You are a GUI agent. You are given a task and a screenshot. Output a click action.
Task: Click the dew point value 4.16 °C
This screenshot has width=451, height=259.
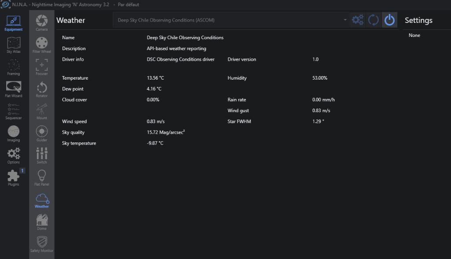click(154, 89)
